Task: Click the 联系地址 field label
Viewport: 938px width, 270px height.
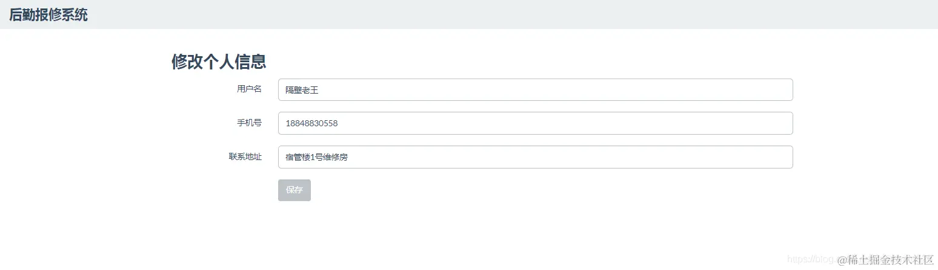Action: coord(245,156)
